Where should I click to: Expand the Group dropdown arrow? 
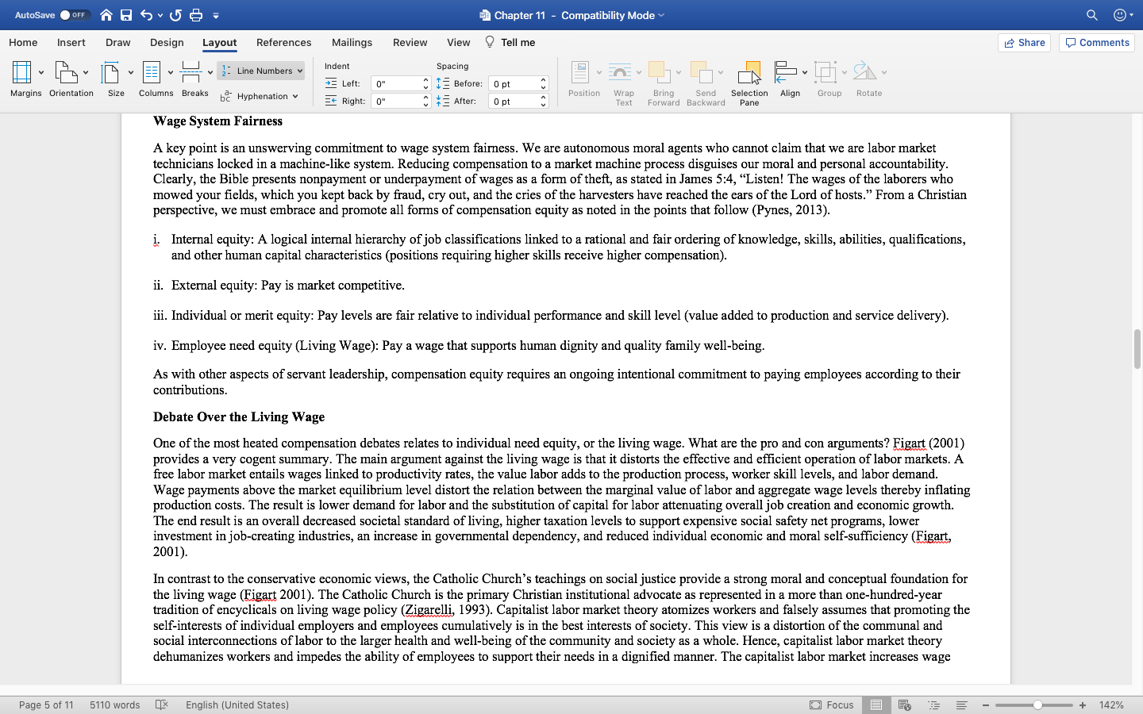[844, 73]
